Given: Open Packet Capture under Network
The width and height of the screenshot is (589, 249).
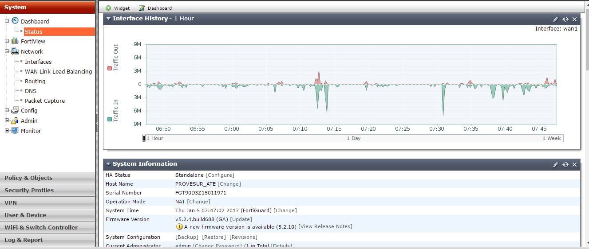Looking at the screenshot, I should (x=45, y=101).
